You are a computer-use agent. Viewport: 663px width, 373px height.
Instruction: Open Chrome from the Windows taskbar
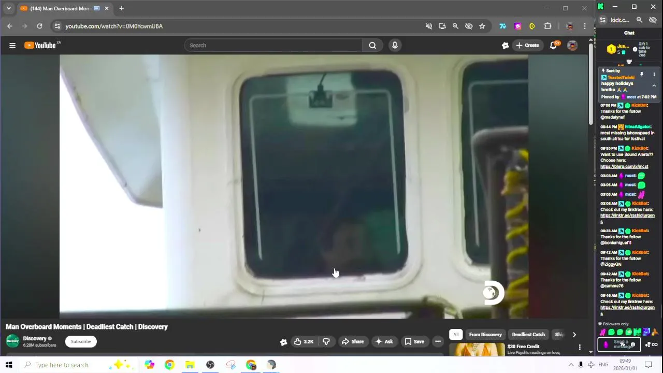point(169,365)
